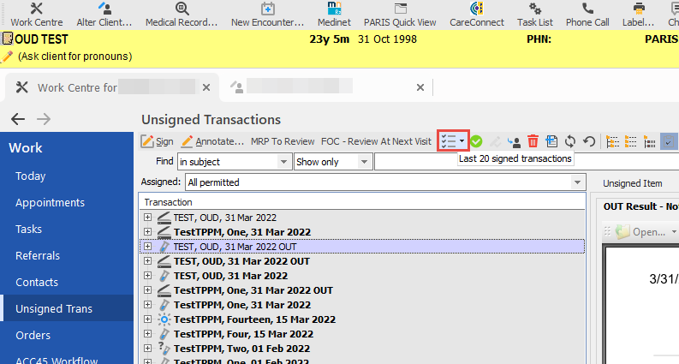Select Appointments in the Work sidebar

point(50,203)
